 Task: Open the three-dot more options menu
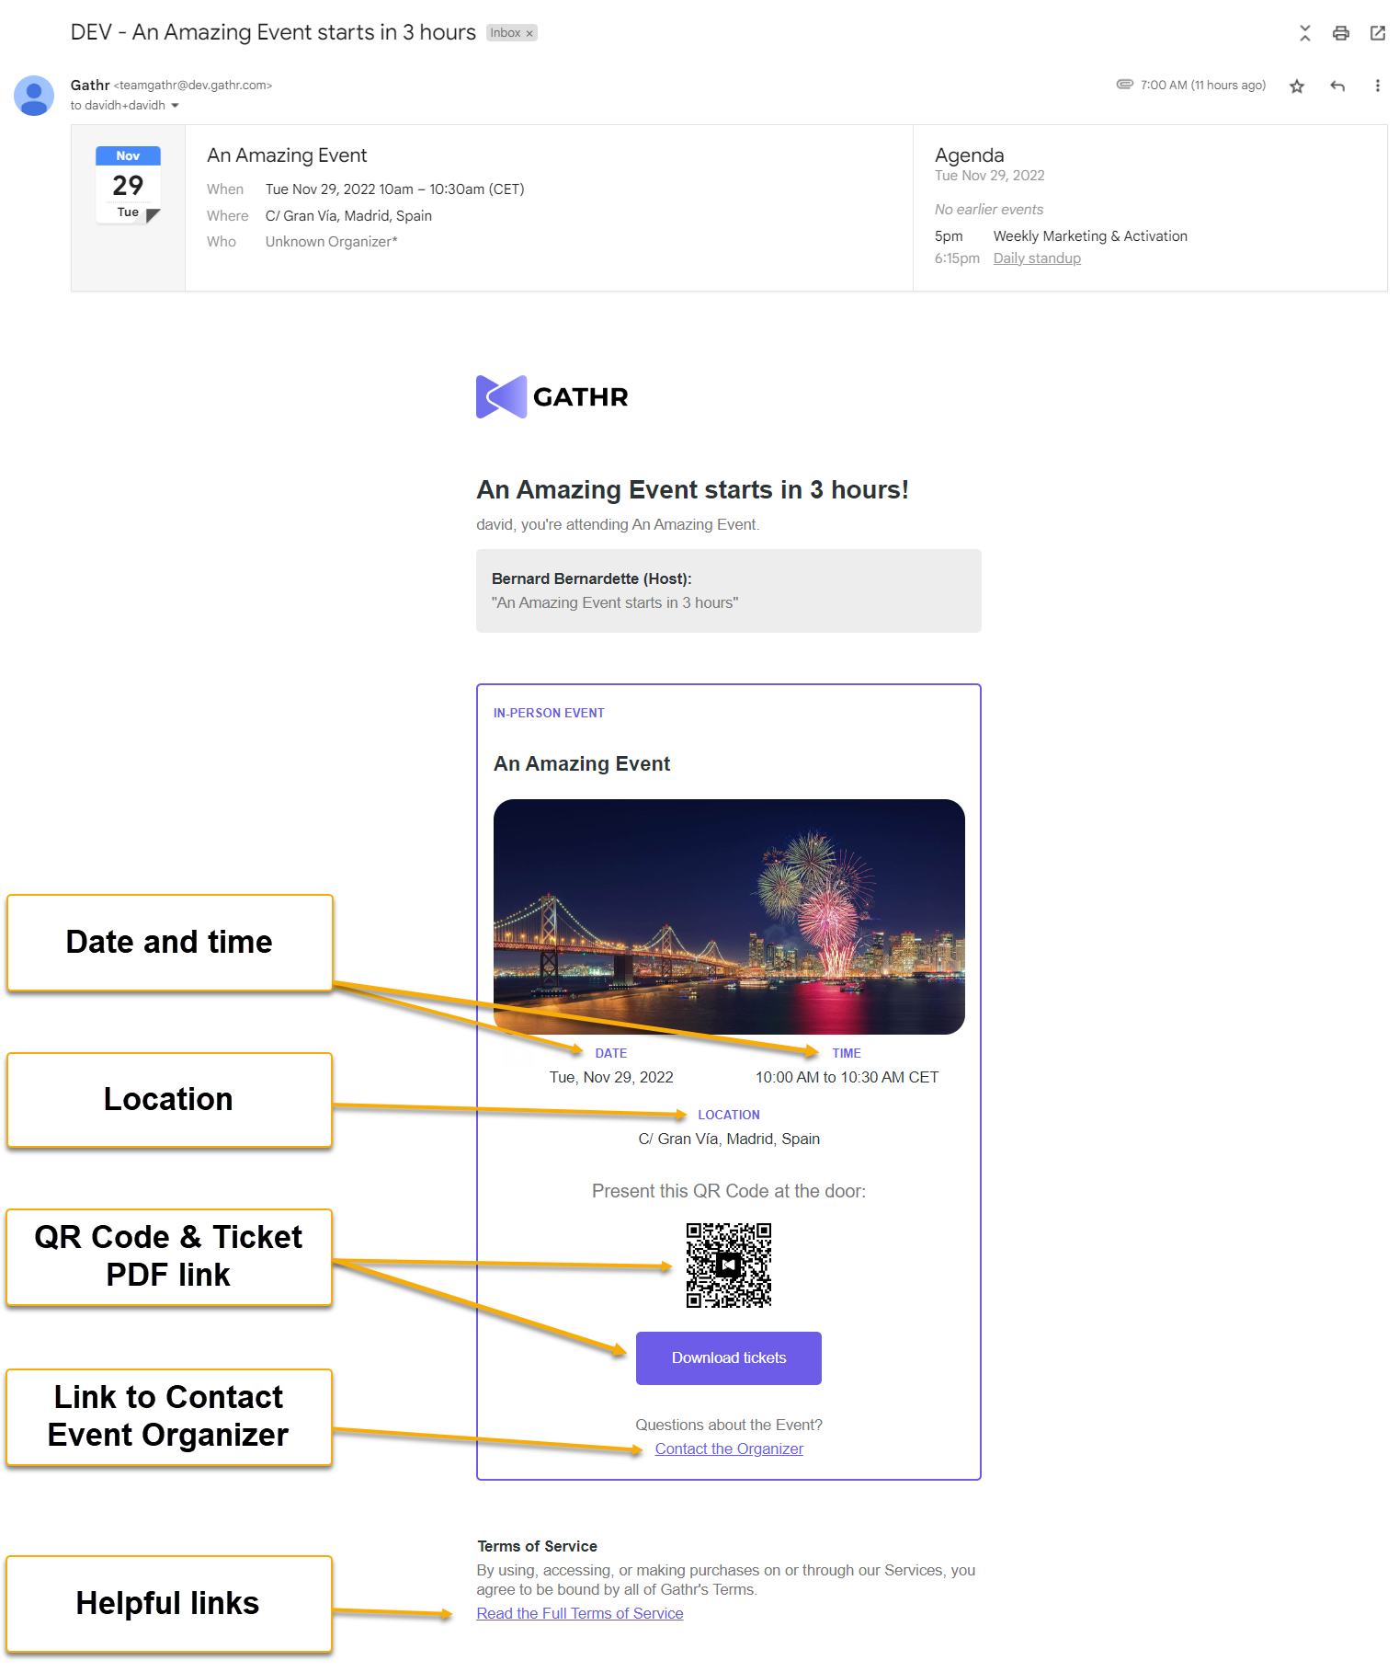[x=1377, y=86]
